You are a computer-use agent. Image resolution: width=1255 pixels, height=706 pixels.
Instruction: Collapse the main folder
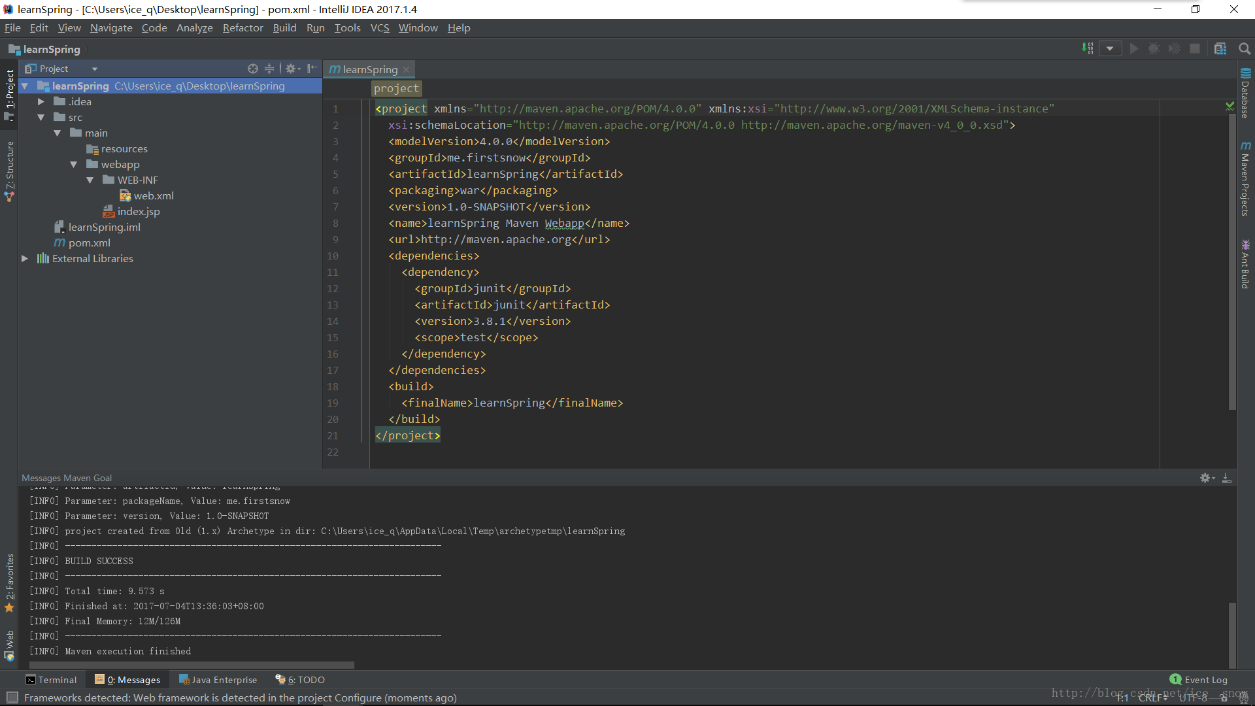58,133
